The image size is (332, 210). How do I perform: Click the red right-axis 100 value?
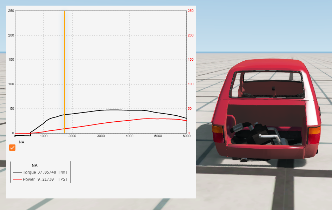(191, 84)
